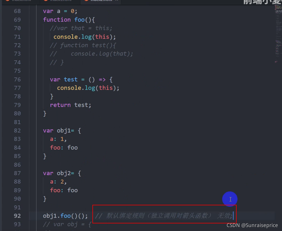Click the property 'a: 2,' on line 88

coord(58,182)
